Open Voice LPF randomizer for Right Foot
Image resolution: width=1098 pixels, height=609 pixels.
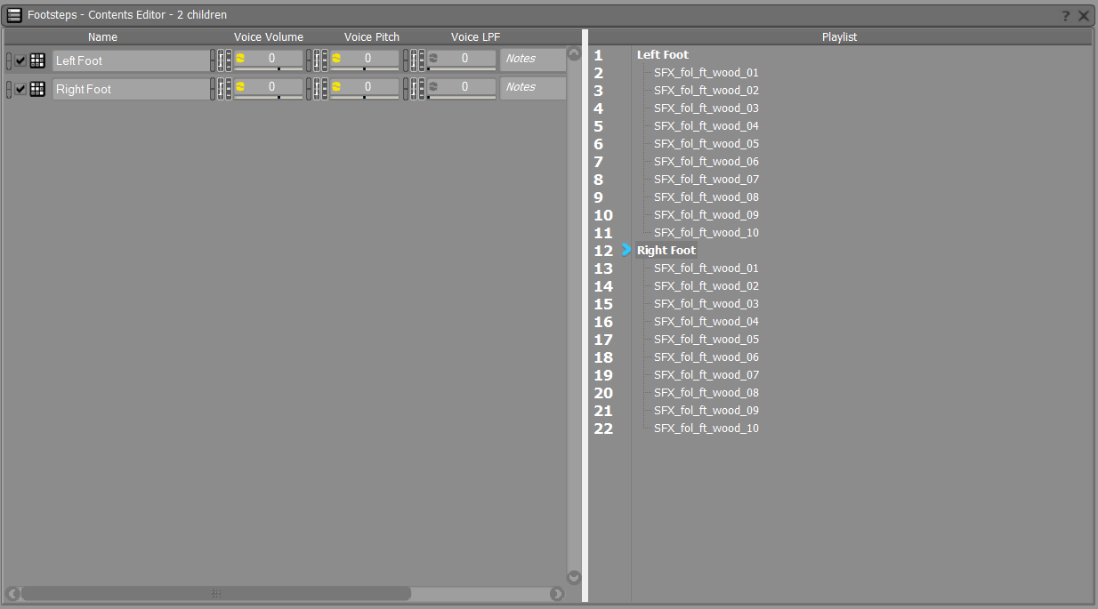tap(433, 86)
